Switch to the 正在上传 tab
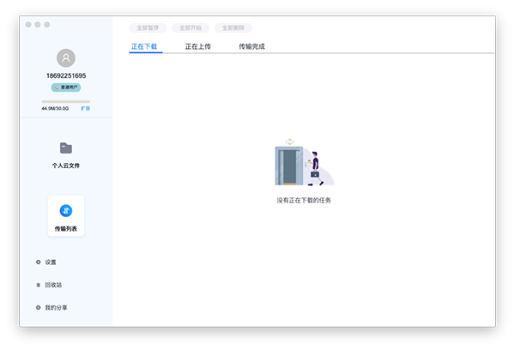The width and height of the screenshot is (515, 350). click(x=198, y=46)
